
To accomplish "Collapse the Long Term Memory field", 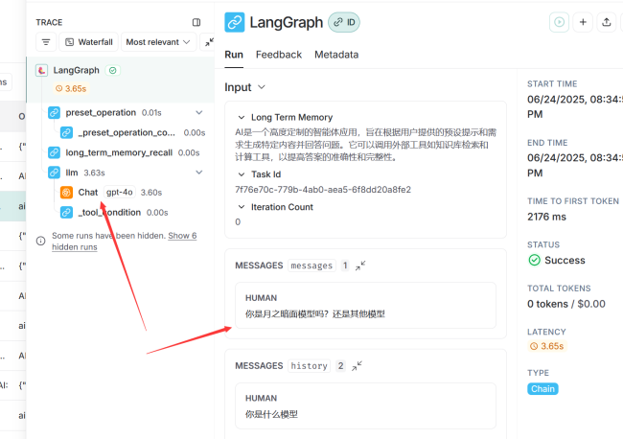I will pos(241,118).
